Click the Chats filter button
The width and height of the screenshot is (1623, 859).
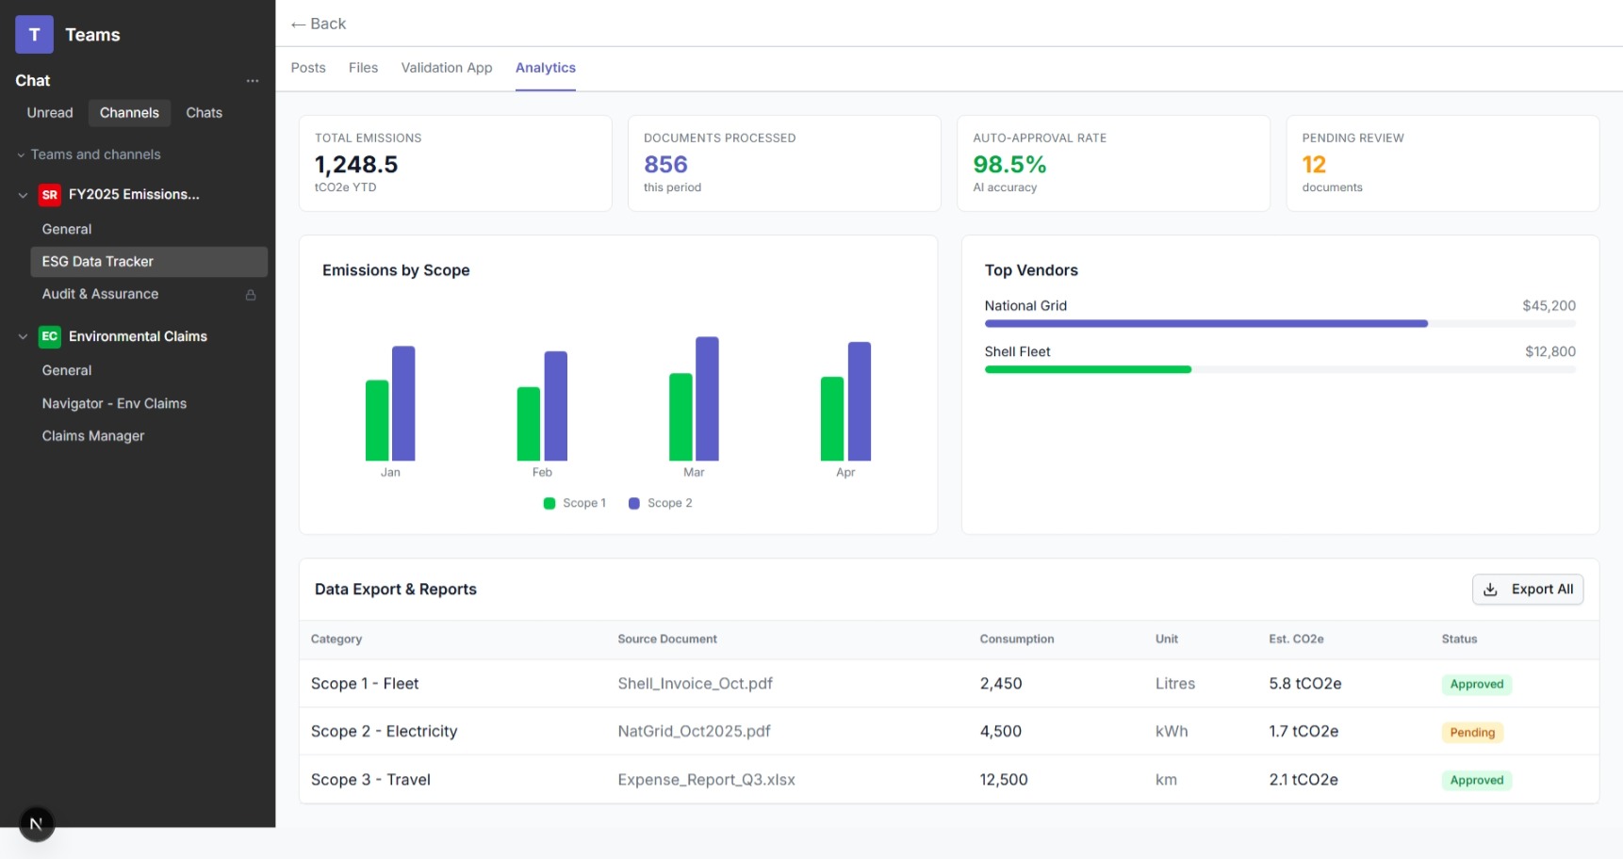coord(203,112)
